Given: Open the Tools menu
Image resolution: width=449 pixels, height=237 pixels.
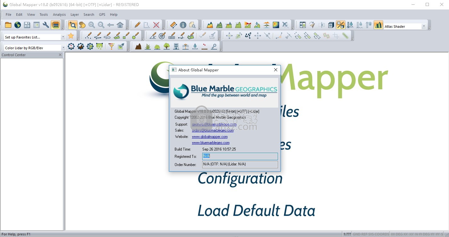Looking at the screenshot, I should tap(44, 15).
